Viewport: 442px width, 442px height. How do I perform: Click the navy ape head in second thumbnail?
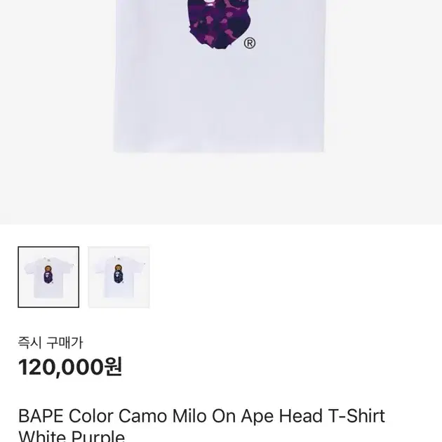pyautogui.click(x=119, y=277)
